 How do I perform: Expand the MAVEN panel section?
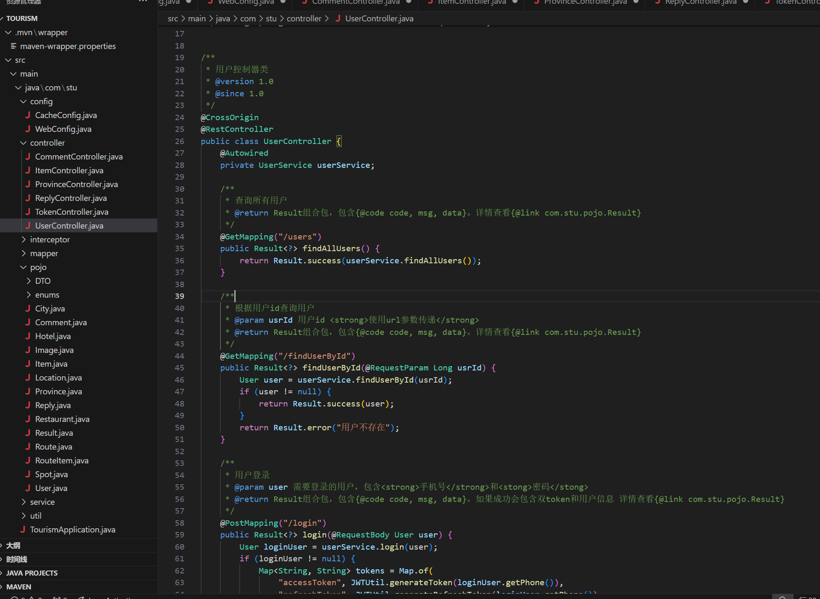point(18,587)
